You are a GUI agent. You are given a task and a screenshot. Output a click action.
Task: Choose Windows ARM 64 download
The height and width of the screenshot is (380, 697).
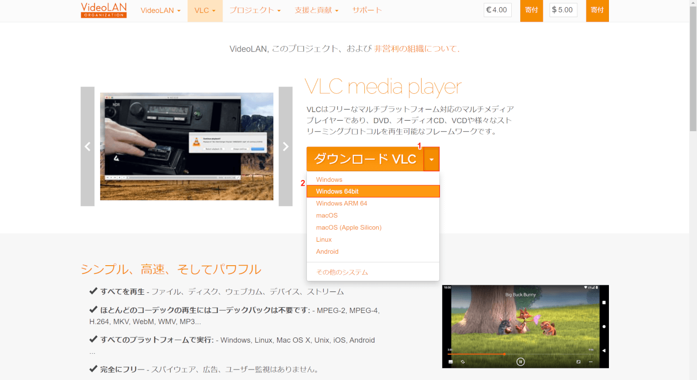click(x=373, y=203)
